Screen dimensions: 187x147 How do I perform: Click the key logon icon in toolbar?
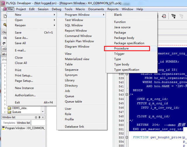(x=5, y=25)
